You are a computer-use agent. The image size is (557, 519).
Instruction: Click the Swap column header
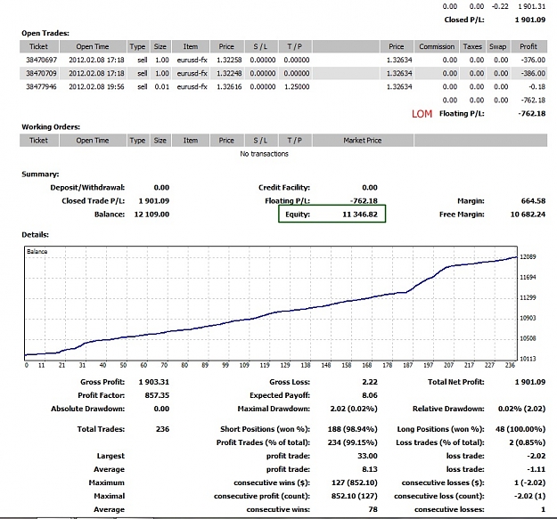click(x=497, y=46)
